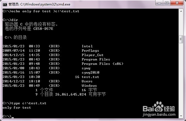This screenshot has height=121, width=186.
Task: Click the volume serial number CE58-D57E
Action: pyautogui.click(x=43, y=29)
